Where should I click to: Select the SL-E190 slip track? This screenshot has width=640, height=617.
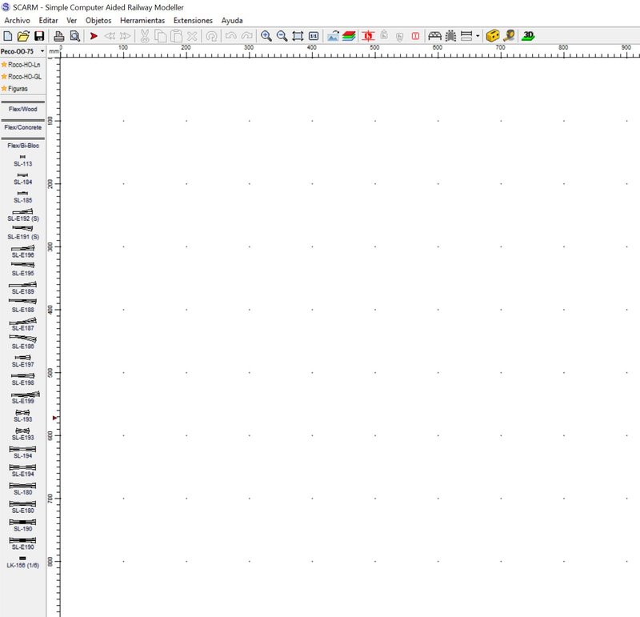pyautogui.click(x=23, y=543)
